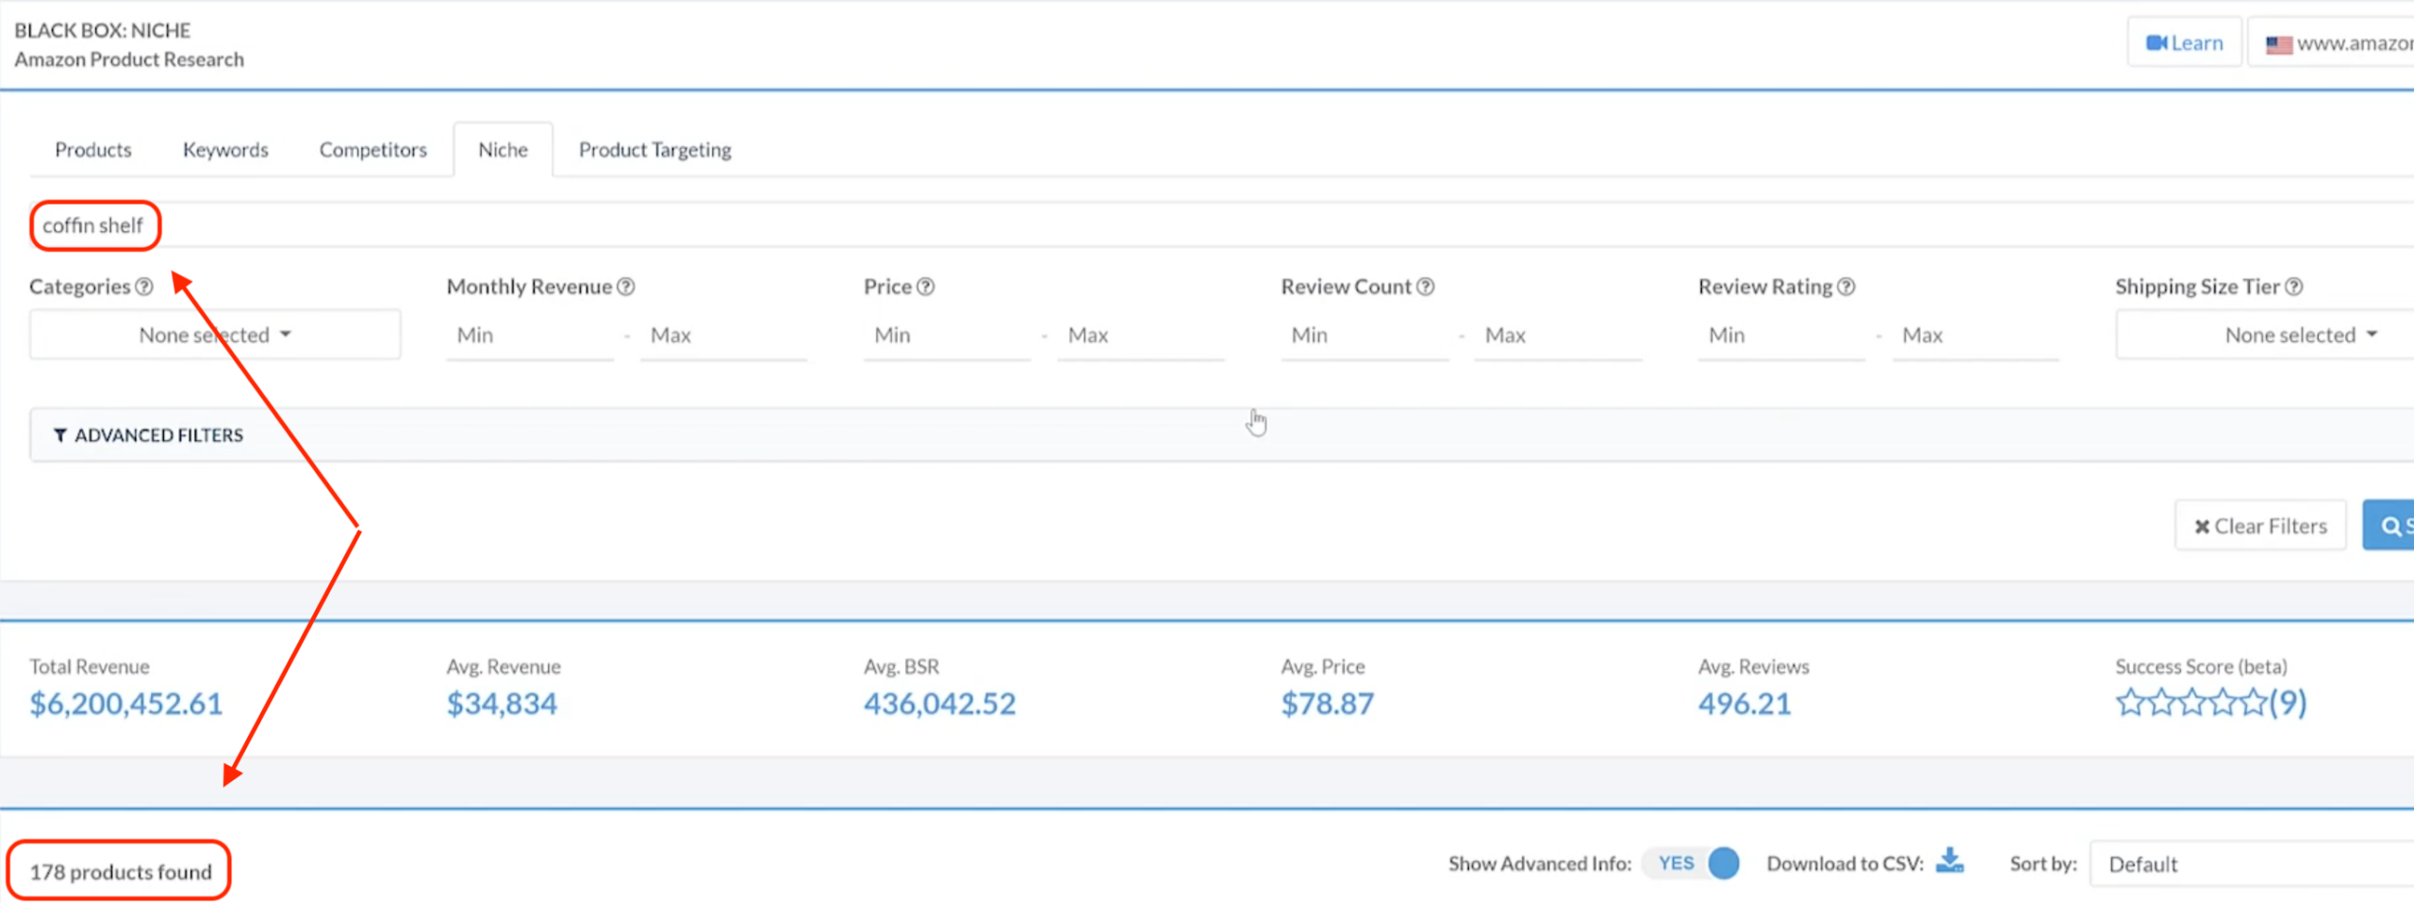2414x903 pixels.
Task: Click the Monthly Revenue help icon
Action: 626,287
